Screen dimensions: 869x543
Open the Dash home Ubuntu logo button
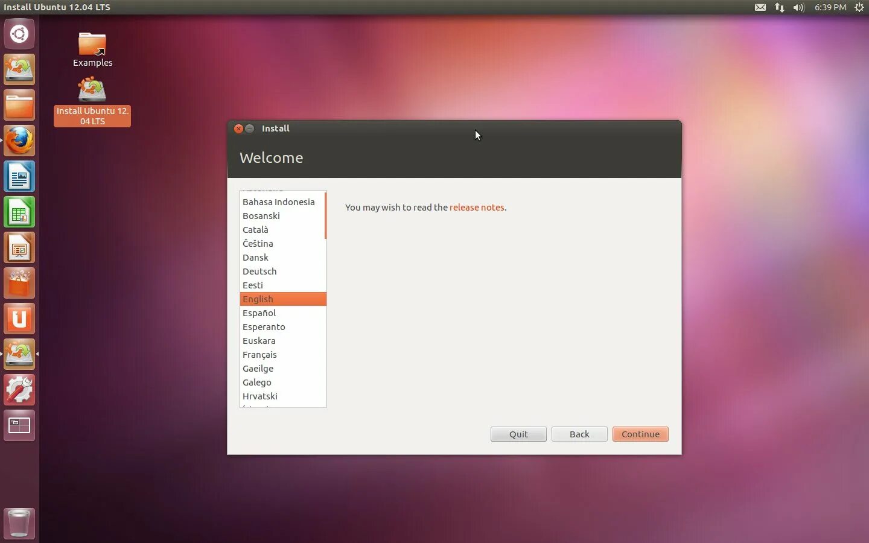point(19,34)
